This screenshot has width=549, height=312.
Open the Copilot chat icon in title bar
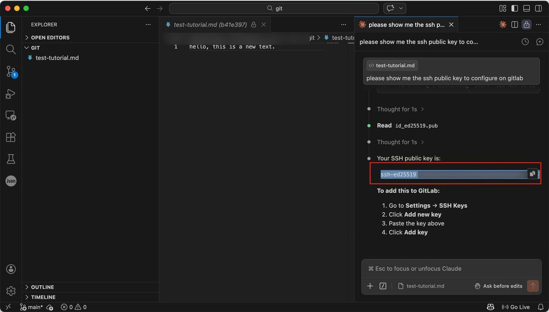tap(390, 8)
